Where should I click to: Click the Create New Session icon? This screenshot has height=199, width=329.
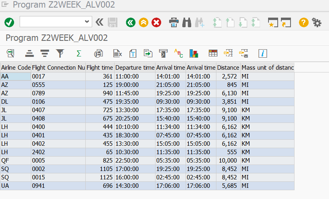pos(273,22)
